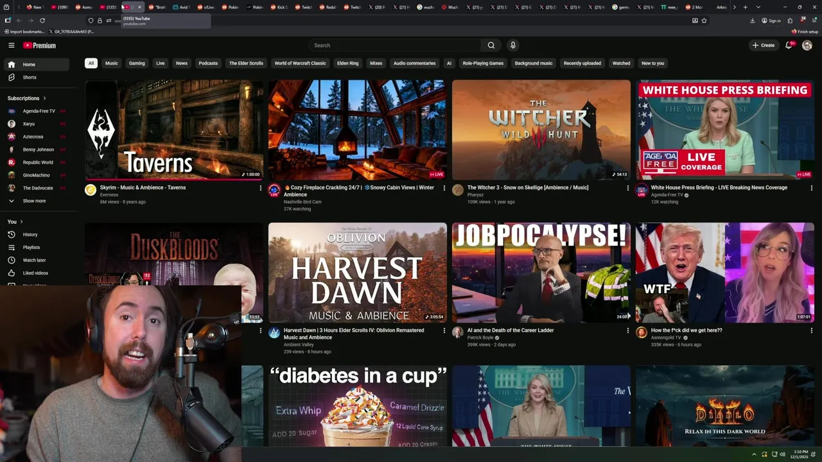Open options for Cozy Fireplace video
822x462 pixels.
pos(444,188)
